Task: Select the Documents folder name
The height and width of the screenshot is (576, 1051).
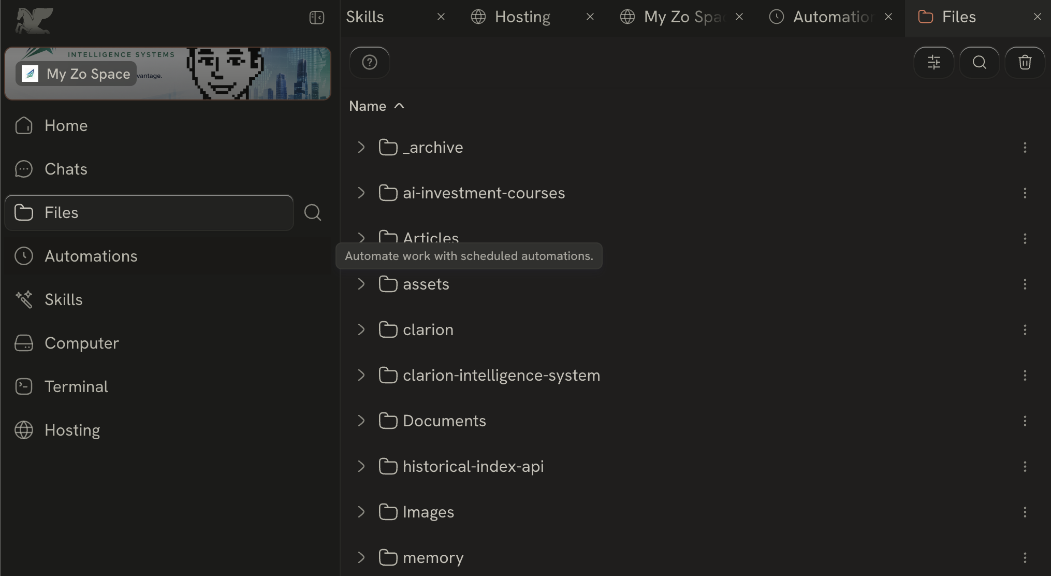Action: 445,421
